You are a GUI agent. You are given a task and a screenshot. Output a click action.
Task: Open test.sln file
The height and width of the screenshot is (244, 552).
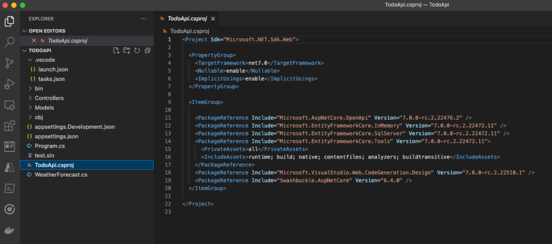(44, 156)
